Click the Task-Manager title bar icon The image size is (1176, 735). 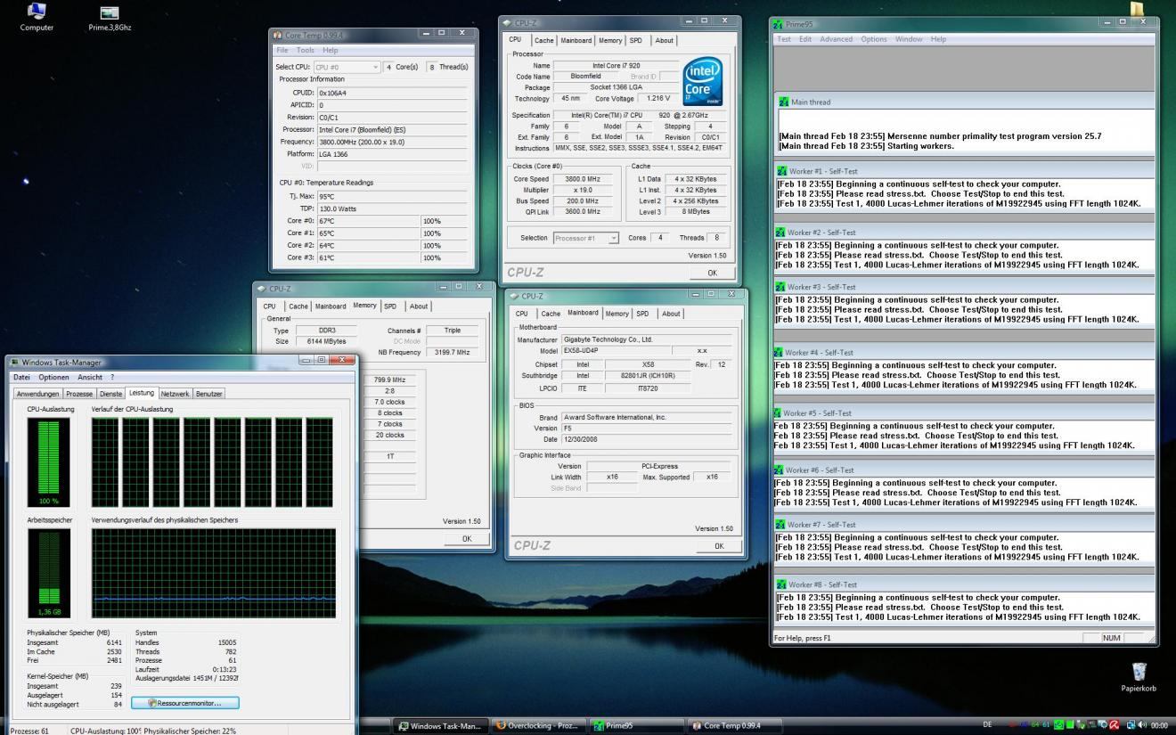point(15,362)
